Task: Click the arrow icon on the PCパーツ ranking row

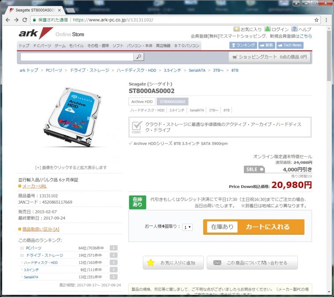Action: coord(114,248)
